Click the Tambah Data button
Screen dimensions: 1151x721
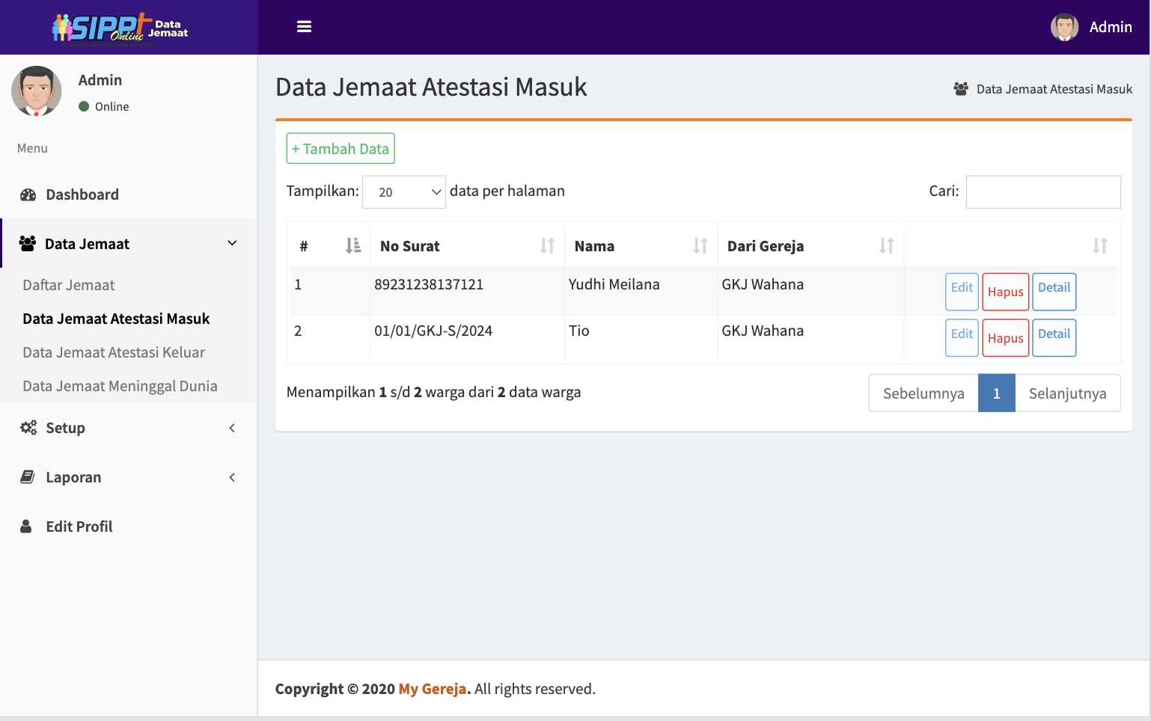341,148
